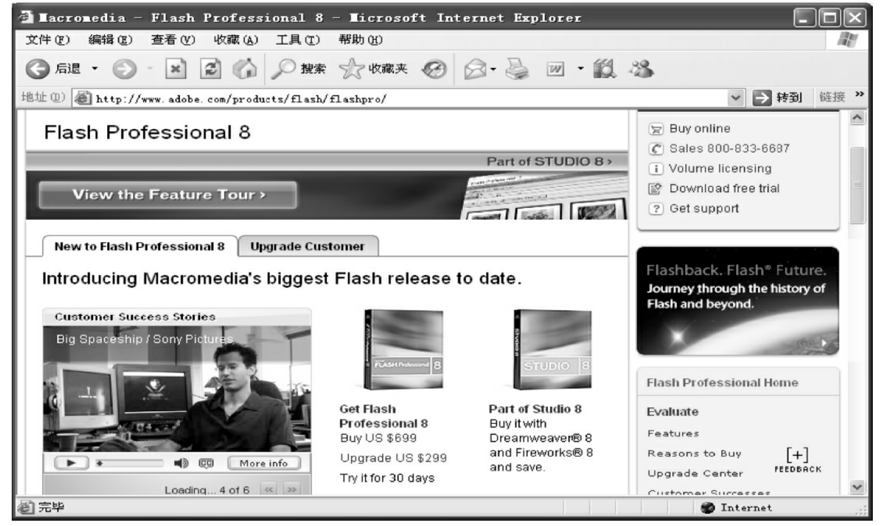Open the Messenger people icon
The height and width of the screenshot is (526, 884).
tap(642, 69)
